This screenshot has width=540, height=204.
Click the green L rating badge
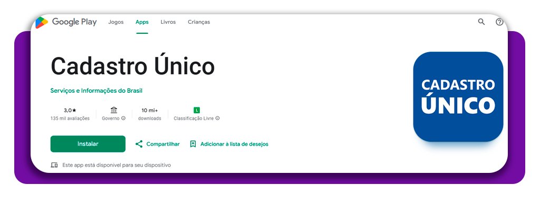tap(197, 110)
